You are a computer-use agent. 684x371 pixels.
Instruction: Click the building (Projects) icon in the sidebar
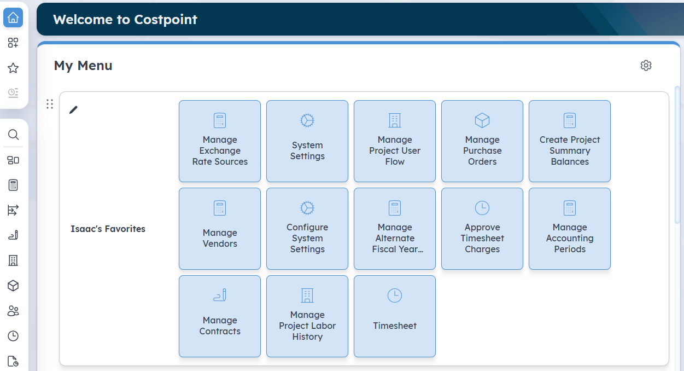[x=13, y=260]
